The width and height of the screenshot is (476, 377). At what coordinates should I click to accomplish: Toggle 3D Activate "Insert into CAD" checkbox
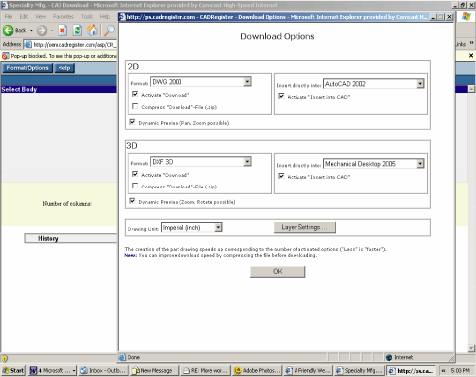pos(281,176)
